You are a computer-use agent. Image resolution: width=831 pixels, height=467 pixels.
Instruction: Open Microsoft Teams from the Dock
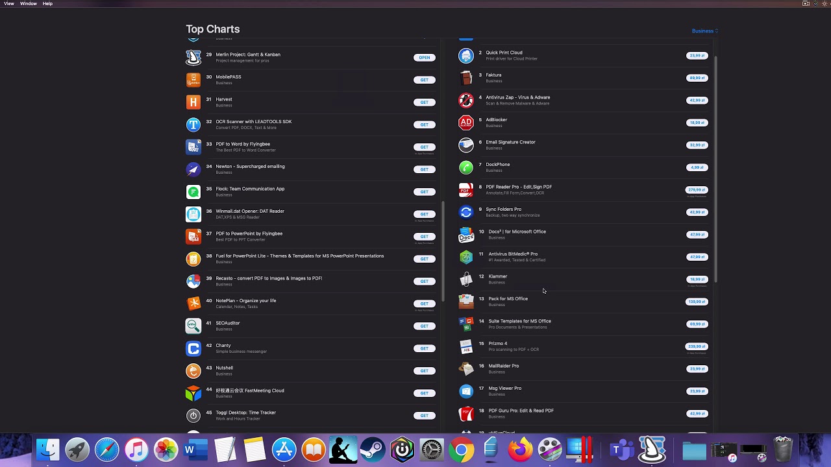click(622, 449)
